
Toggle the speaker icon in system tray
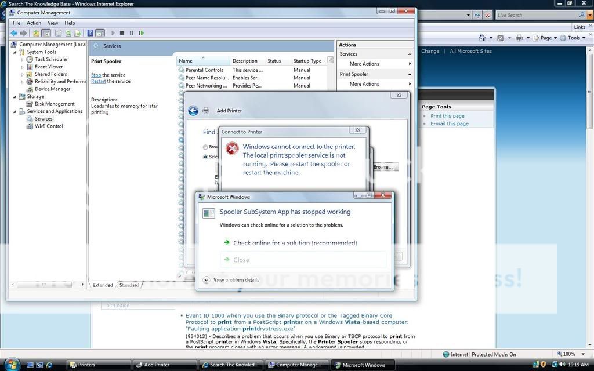(x=562, y=365)
